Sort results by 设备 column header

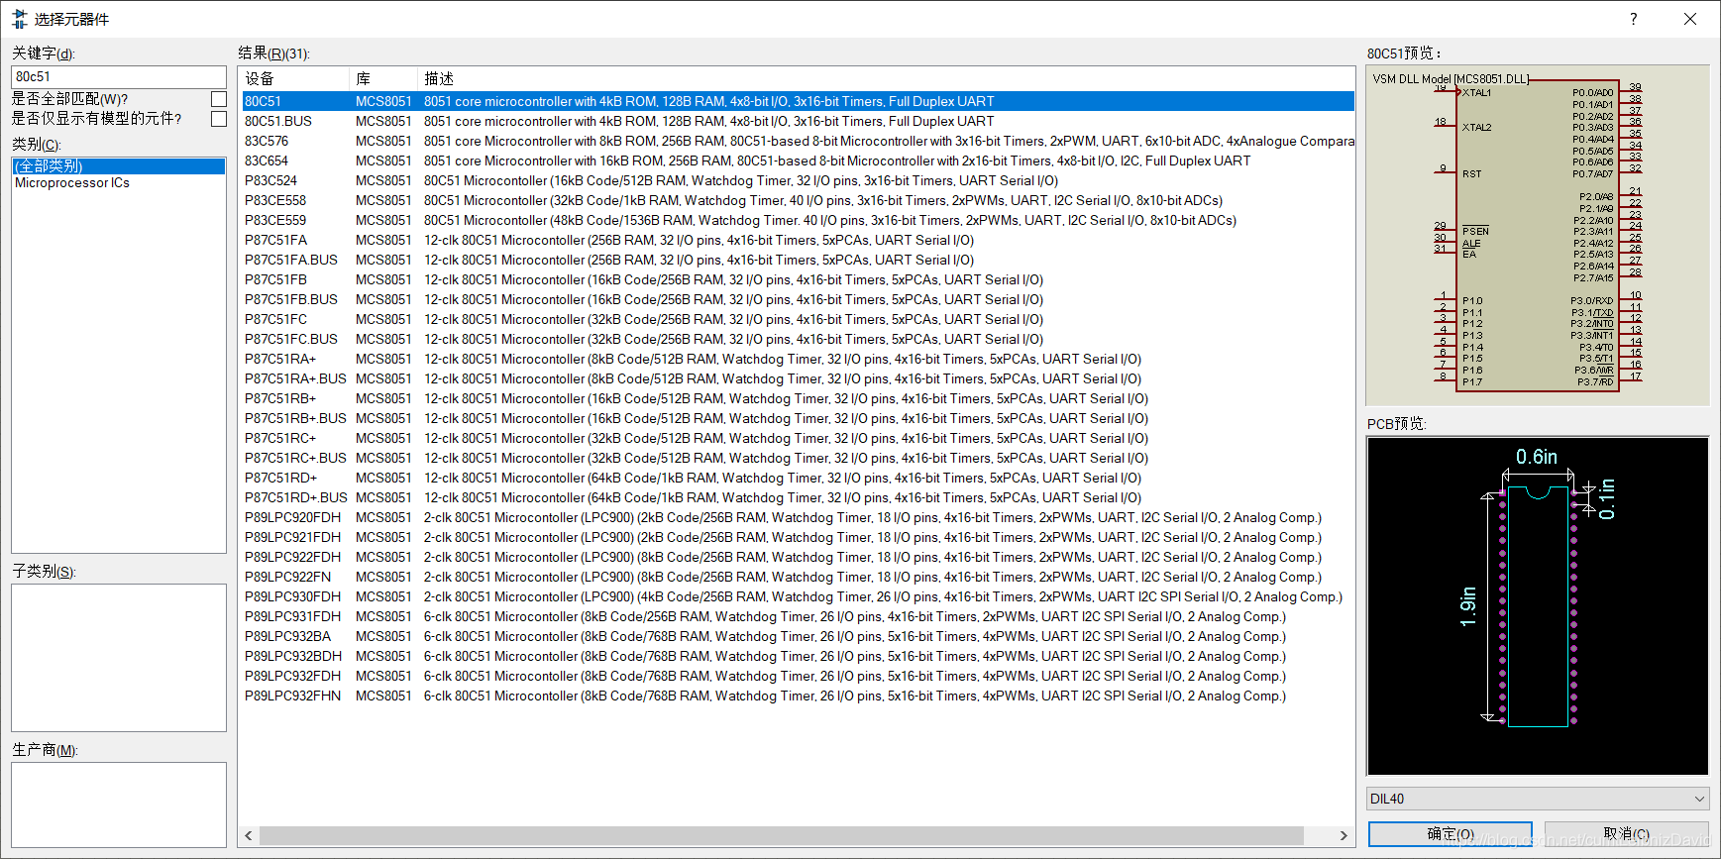pyautogui.click(x=295, y=78)
